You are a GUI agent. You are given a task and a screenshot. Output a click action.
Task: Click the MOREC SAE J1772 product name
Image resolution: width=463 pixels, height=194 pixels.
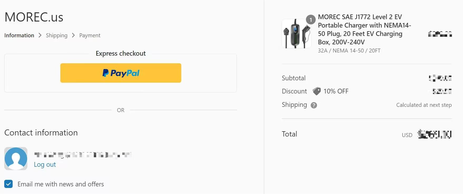pos(364,29)
